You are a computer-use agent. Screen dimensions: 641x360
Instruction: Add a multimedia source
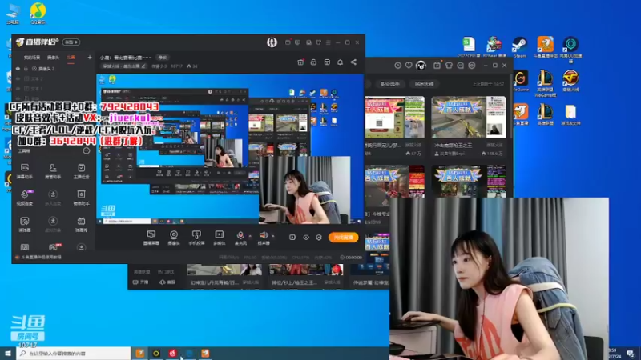(x=219, y=237)
